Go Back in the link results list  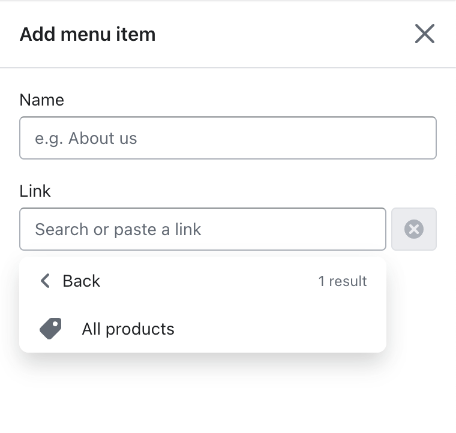coord(70,281)
